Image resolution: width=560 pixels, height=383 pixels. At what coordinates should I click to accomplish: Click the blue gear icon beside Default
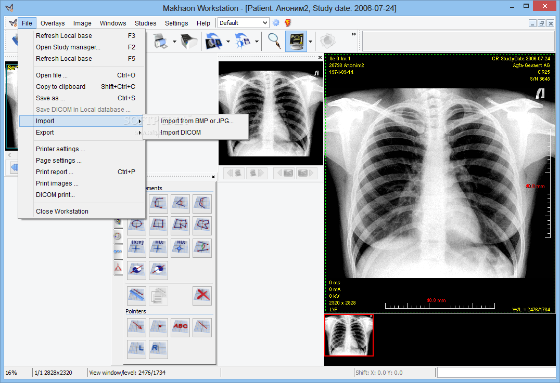pyautogui.click(x=276, y=23)
